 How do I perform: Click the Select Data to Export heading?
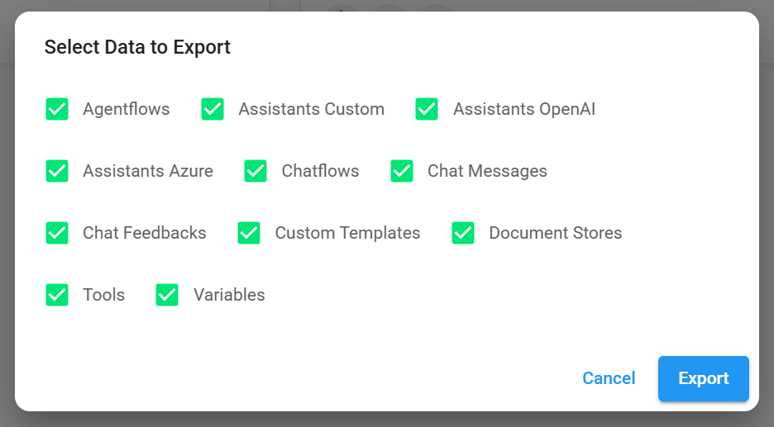[x=137, y=47]
